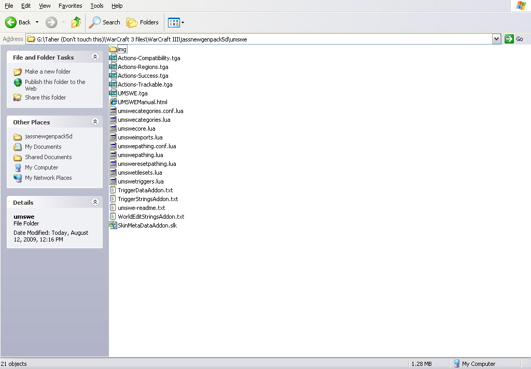Select umsweresetpathing.lua file icon
The image size is (531, 369).
coord(113,164)
